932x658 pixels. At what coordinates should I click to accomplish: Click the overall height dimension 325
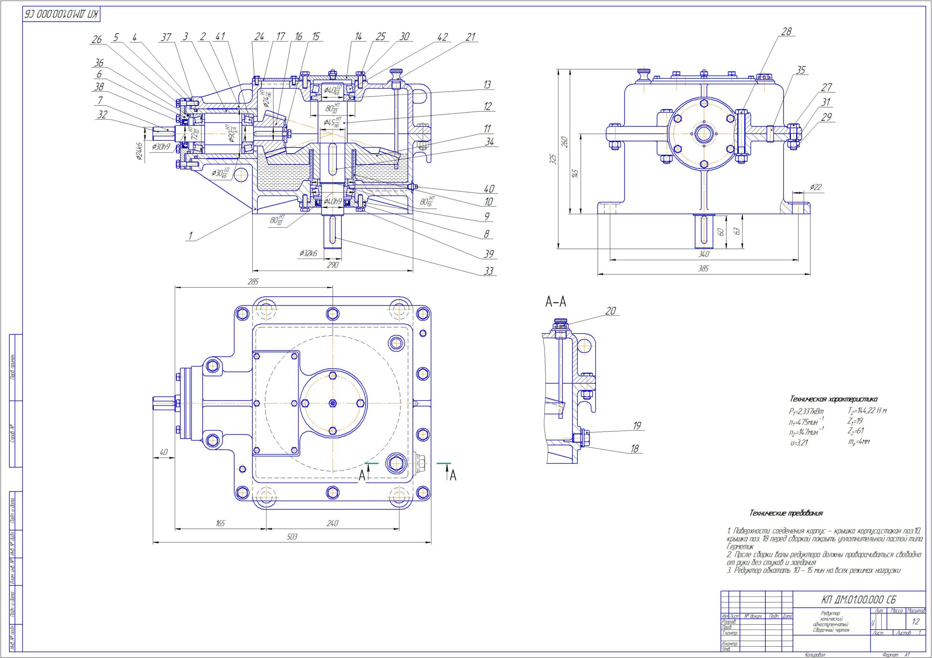(x=552, y=159)
